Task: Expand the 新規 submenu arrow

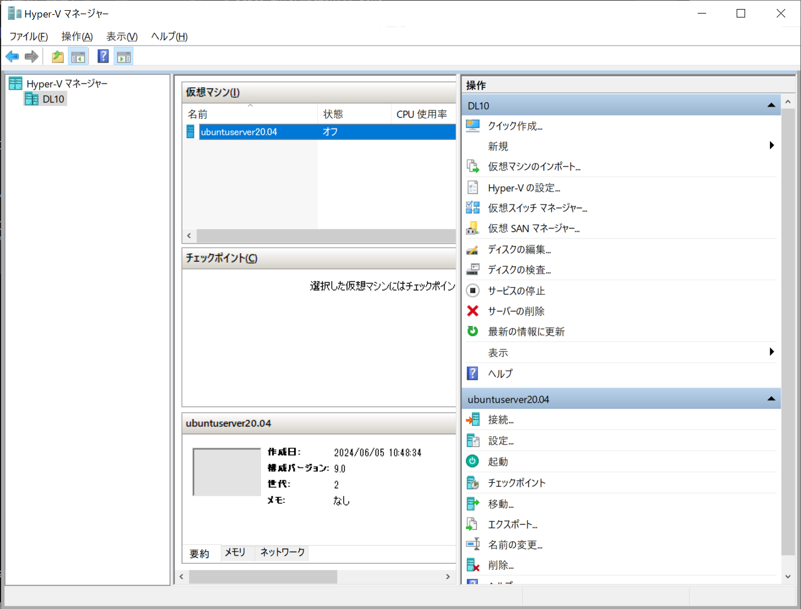Action: [x=772, y=145]
